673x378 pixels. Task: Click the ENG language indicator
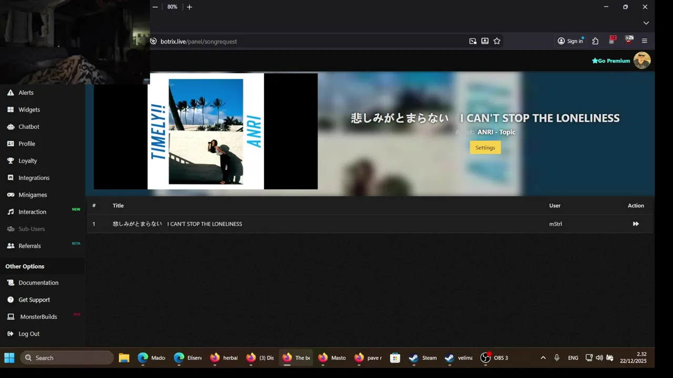[x=573, y=358]
